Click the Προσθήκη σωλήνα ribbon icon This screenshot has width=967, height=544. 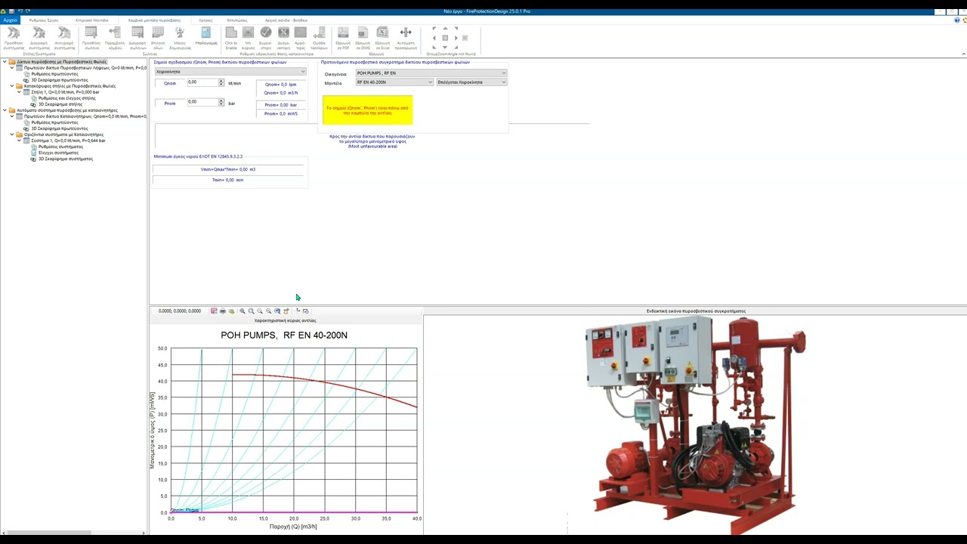click(91, 32)
